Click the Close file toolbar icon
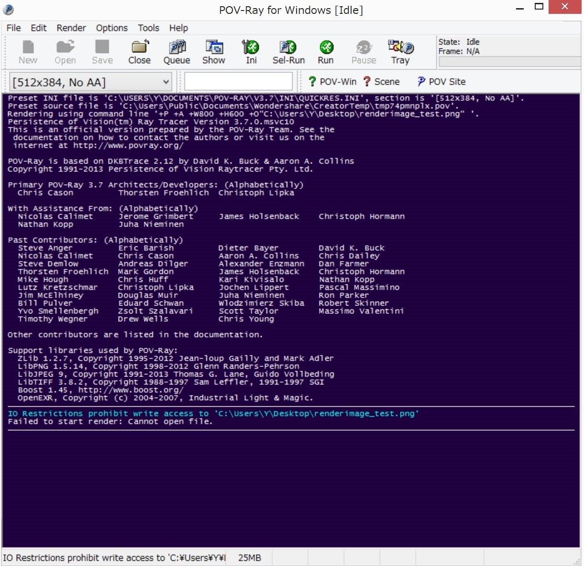The height and width of the screenshot is (566, 584). (140, 52)
